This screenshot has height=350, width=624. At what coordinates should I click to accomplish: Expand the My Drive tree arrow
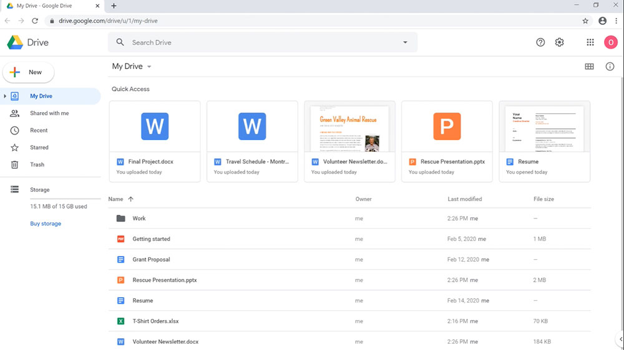5,96
